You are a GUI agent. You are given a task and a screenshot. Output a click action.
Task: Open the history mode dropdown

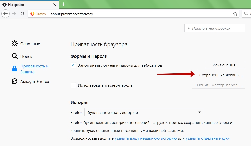144,113
